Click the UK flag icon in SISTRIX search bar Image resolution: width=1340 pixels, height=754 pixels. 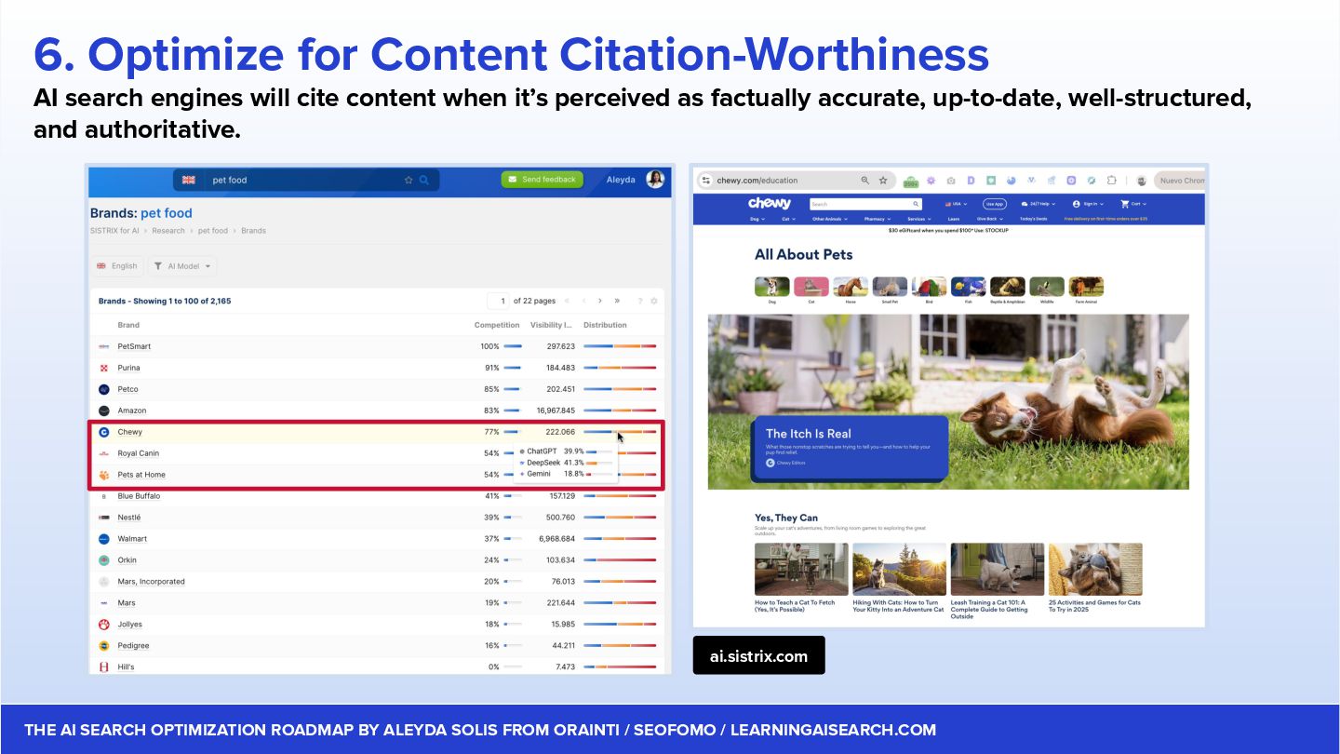click(189, 180)
